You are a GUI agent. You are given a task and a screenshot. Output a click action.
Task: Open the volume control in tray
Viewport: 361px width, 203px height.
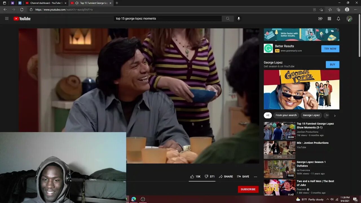pos(332,199)
